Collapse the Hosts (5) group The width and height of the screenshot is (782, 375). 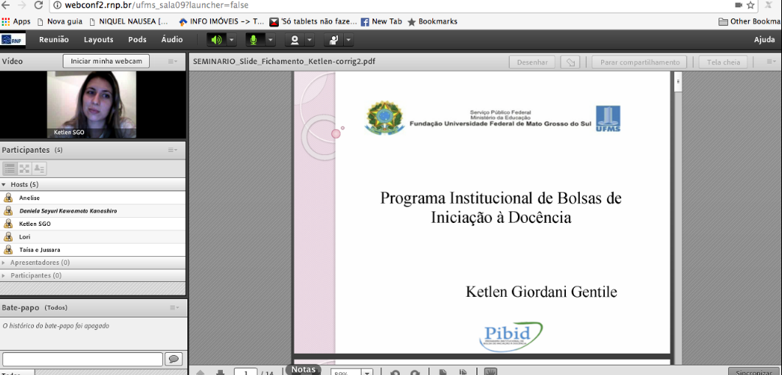click(4, 185)
